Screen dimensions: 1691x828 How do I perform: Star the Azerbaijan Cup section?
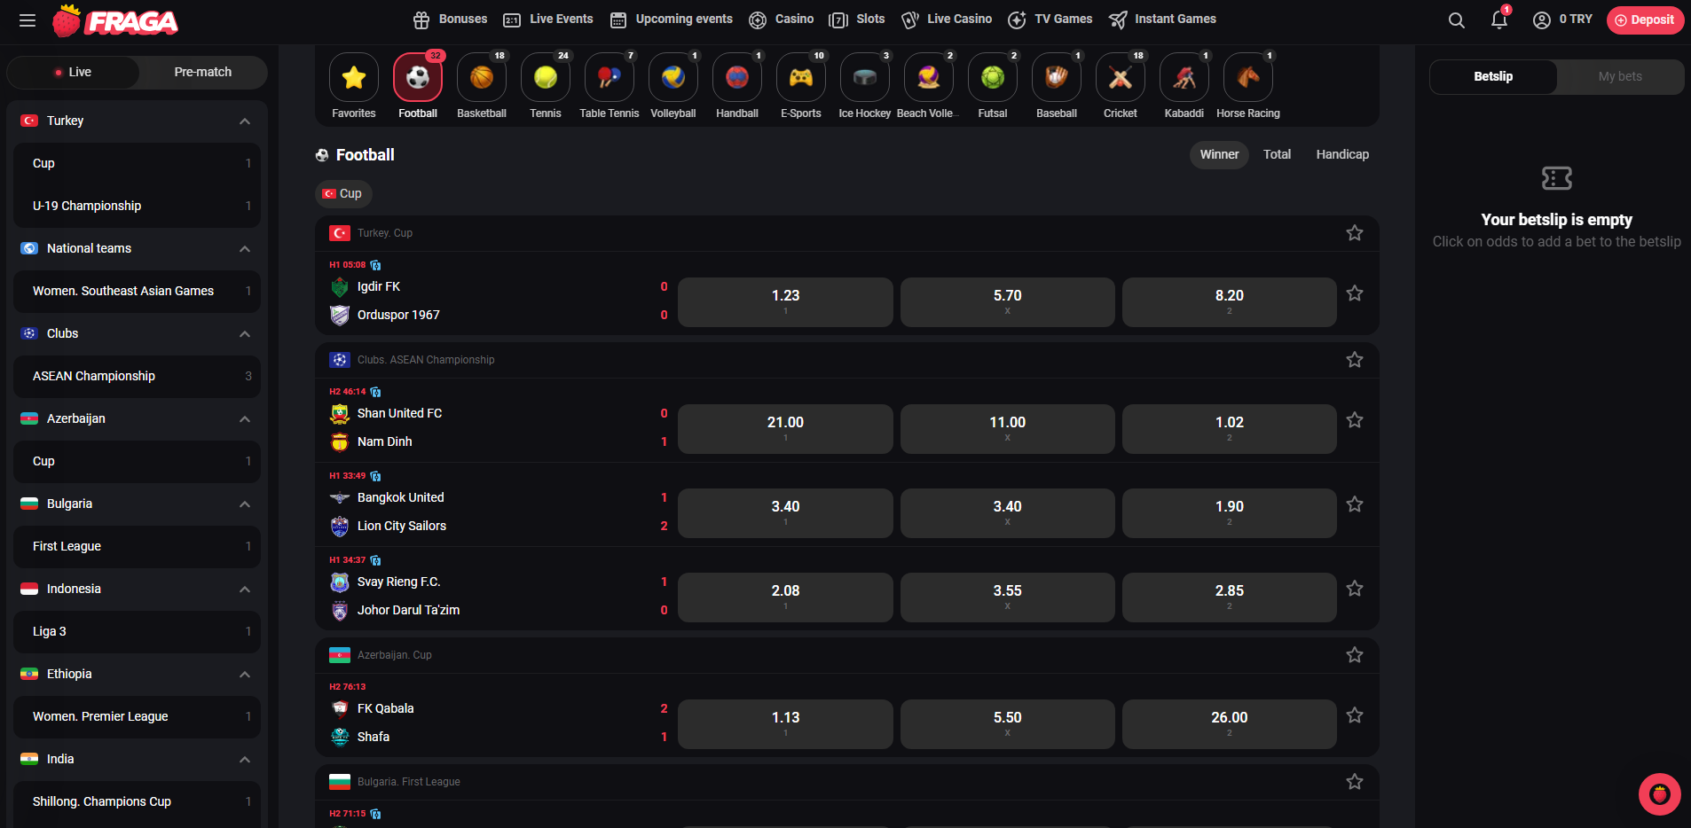(x=1355, y=654)
